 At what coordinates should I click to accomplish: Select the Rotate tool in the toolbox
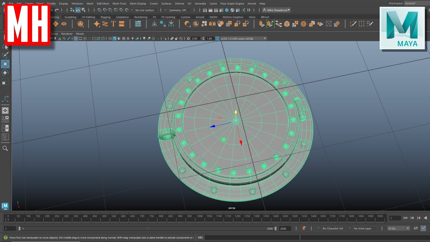point(5,73)
